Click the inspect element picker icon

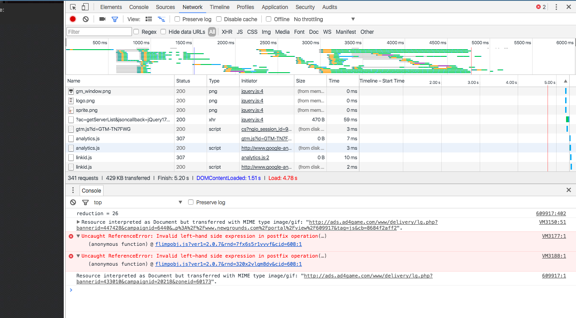coord(73,7)
